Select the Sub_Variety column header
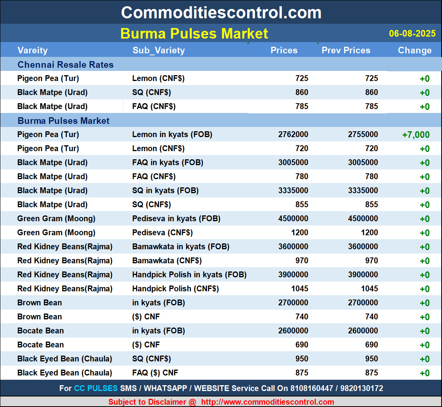 coord(159,50)
